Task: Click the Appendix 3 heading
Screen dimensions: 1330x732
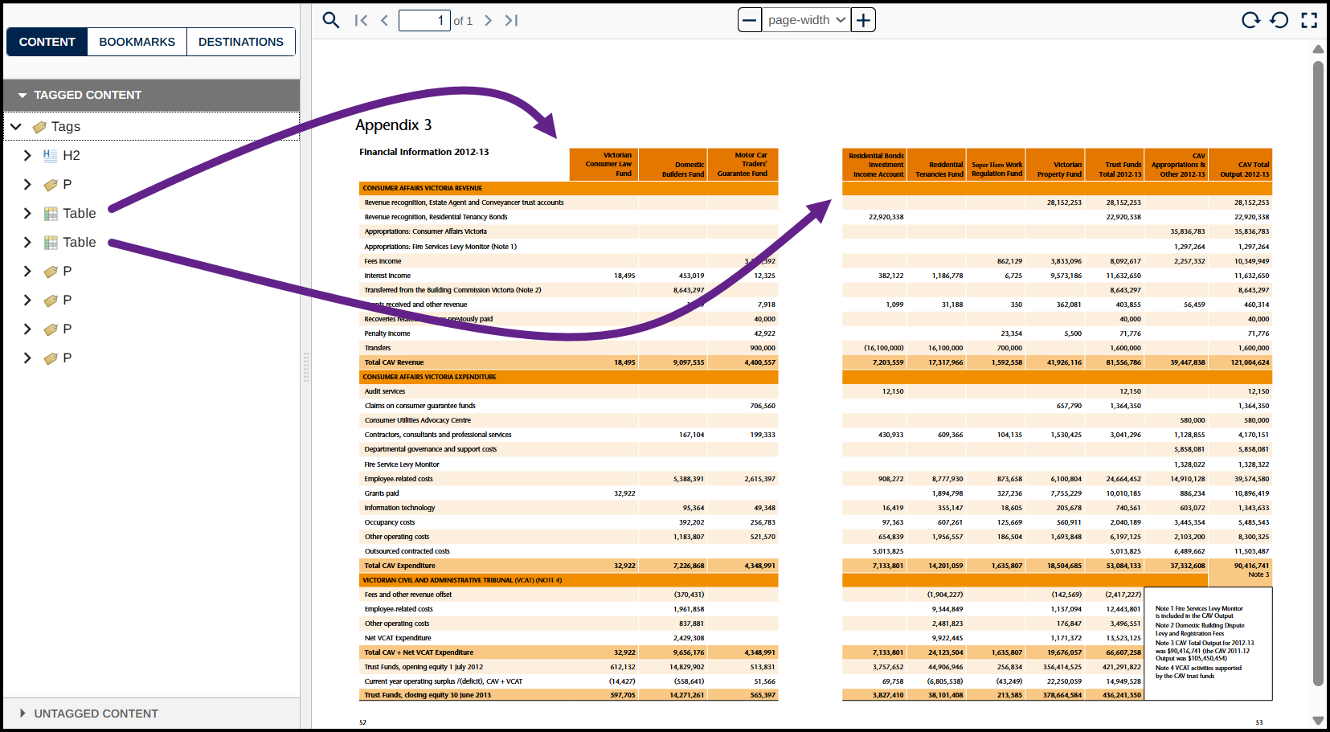Action: click(x=394, y=125)
